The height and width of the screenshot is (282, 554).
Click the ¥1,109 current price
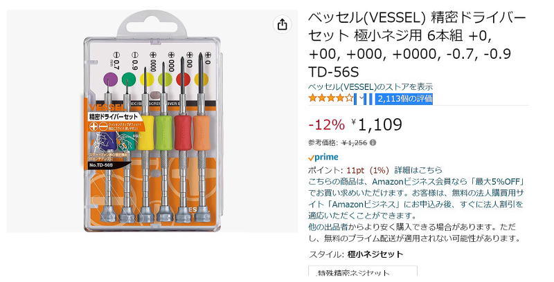(377, 124)
